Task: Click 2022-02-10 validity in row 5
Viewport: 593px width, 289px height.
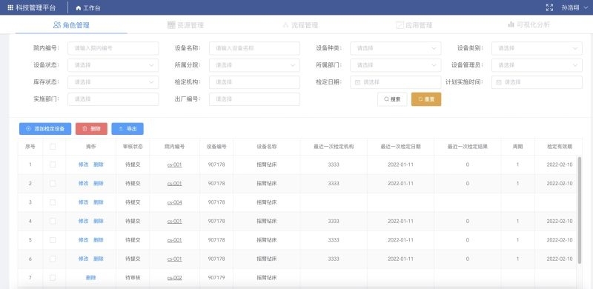Action: click(560, 240)
